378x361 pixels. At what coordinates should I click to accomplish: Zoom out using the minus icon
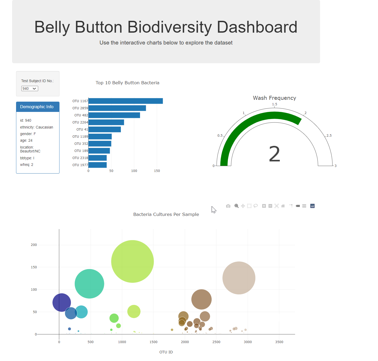(270, 206)
